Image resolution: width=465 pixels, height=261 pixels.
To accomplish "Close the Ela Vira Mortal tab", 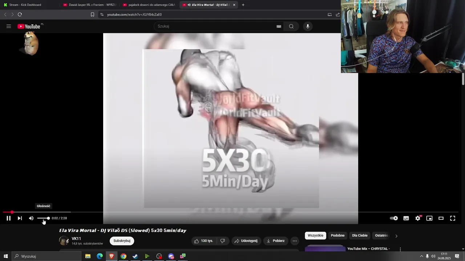I will (x=234, y=5).
